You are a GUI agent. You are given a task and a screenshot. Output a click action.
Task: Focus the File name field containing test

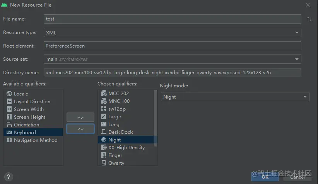point(172,19)
